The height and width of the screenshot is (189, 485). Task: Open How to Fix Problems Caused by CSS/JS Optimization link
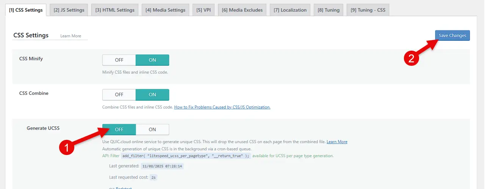coord(222,107)
